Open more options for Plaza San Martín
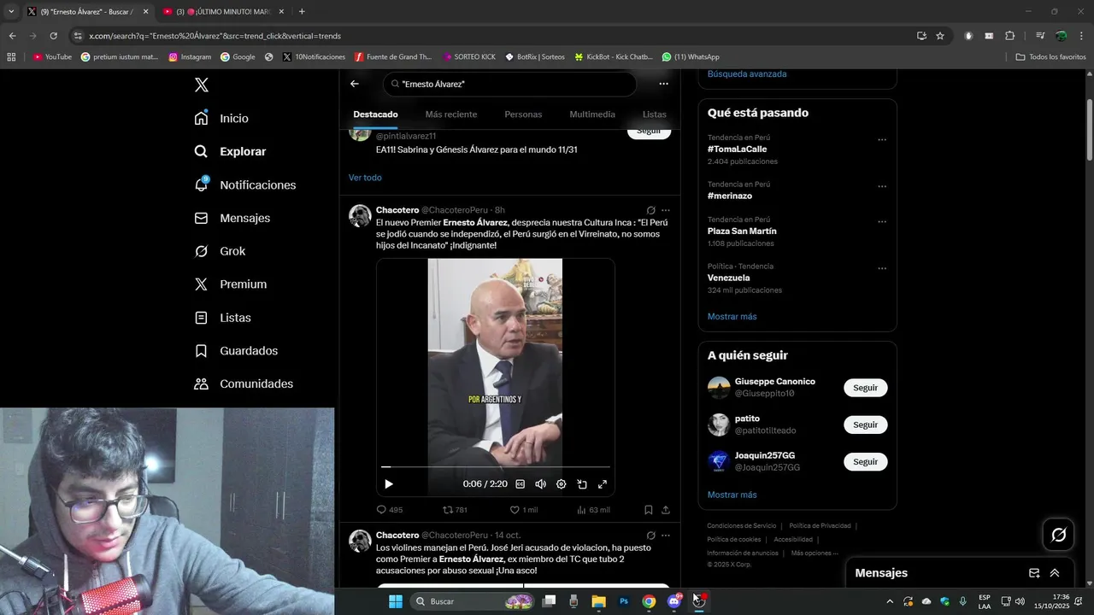The image size is (1094, 615). coord(882,222)
